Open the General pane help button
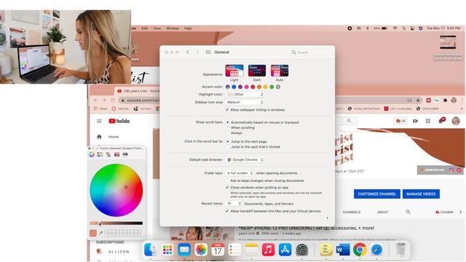Image resolution: width=466 pixels, height=262 pixels. click(x=327, y=218)
